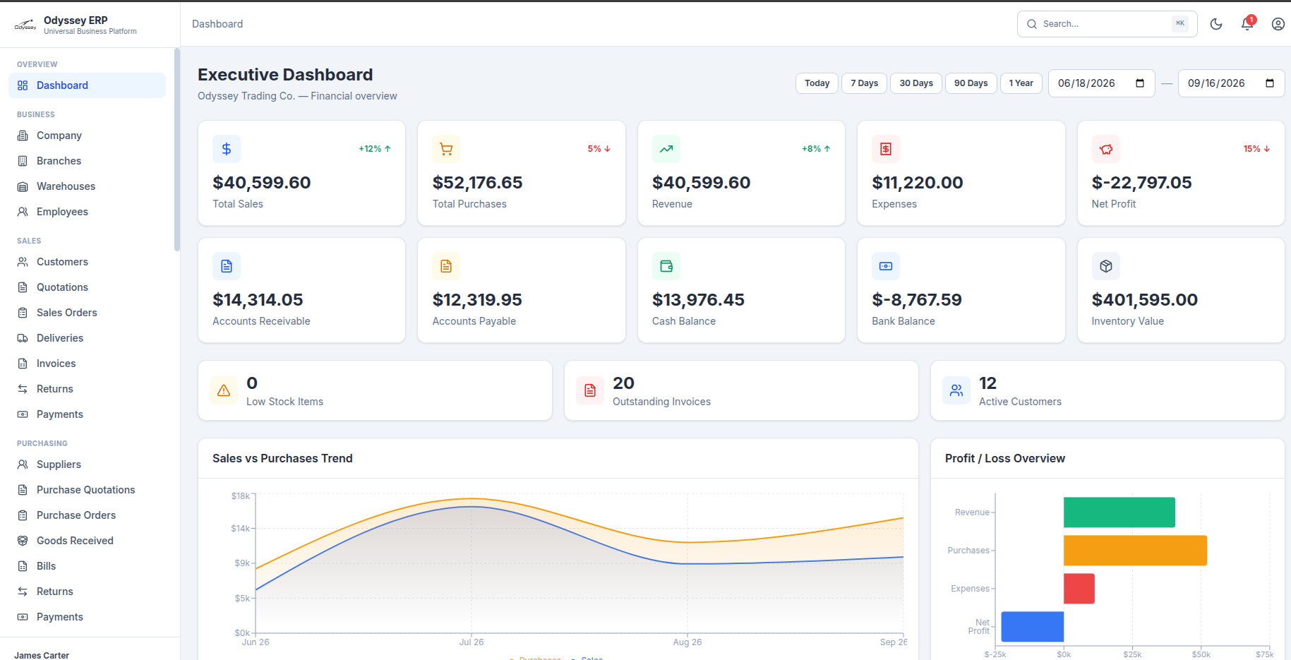The height and width of the screenshot is (660, 1291).
Task: Open the end date calendar picker
Action: tap(1270, 83)
